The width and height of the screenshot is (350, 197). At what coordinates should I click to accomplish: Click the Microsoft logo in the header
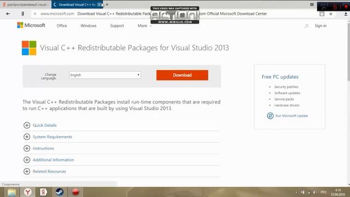(x=31, y=25)
